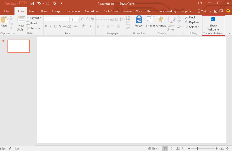The width and height of the screenshot is (232, 151).
Task: Toggle Italic formatting
Action: tap(51, 26)
